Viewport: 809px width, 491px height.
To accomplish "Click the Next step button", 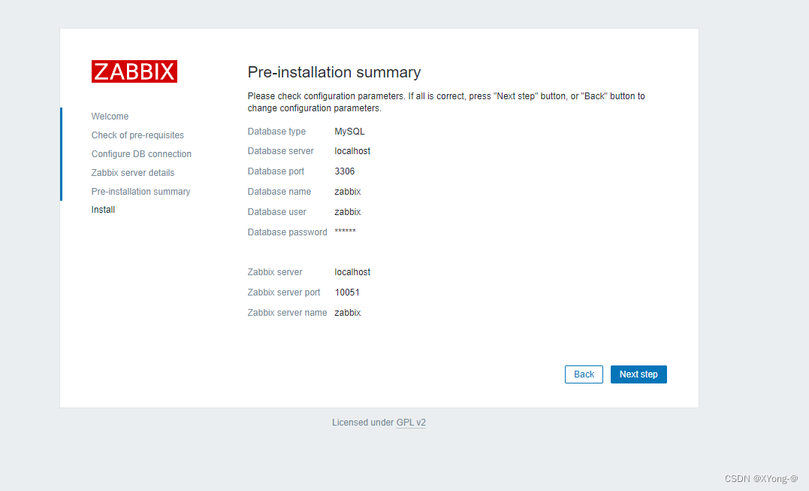I will [x=638, y=374].
